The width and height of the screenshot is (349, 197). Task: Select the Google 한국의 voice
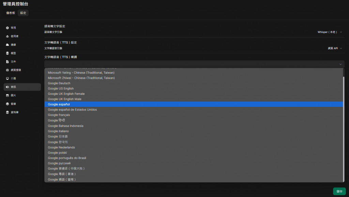tap(194, 142)
